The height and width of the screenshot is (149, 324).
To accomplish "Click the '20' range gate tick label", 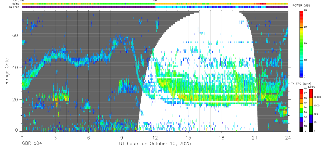I will 16,99.
